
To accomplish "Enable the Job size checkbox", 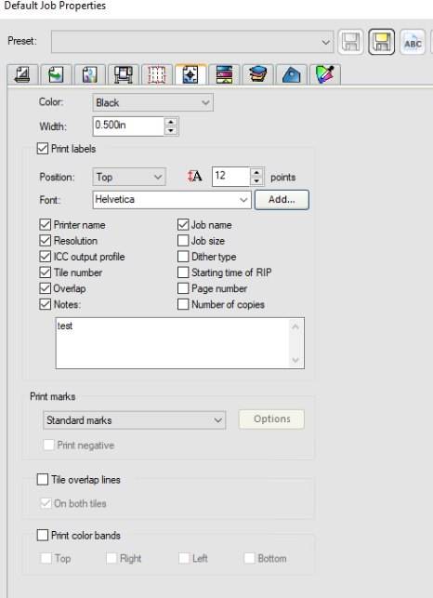I will pos(183,240).
